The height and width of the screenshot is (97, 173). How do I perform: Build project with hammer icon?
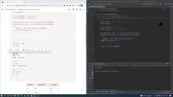click(137, 4)
